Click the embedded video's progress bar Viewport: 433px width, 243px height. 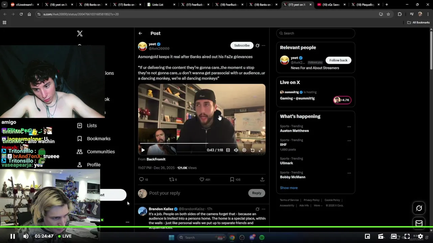coord(202,143)
